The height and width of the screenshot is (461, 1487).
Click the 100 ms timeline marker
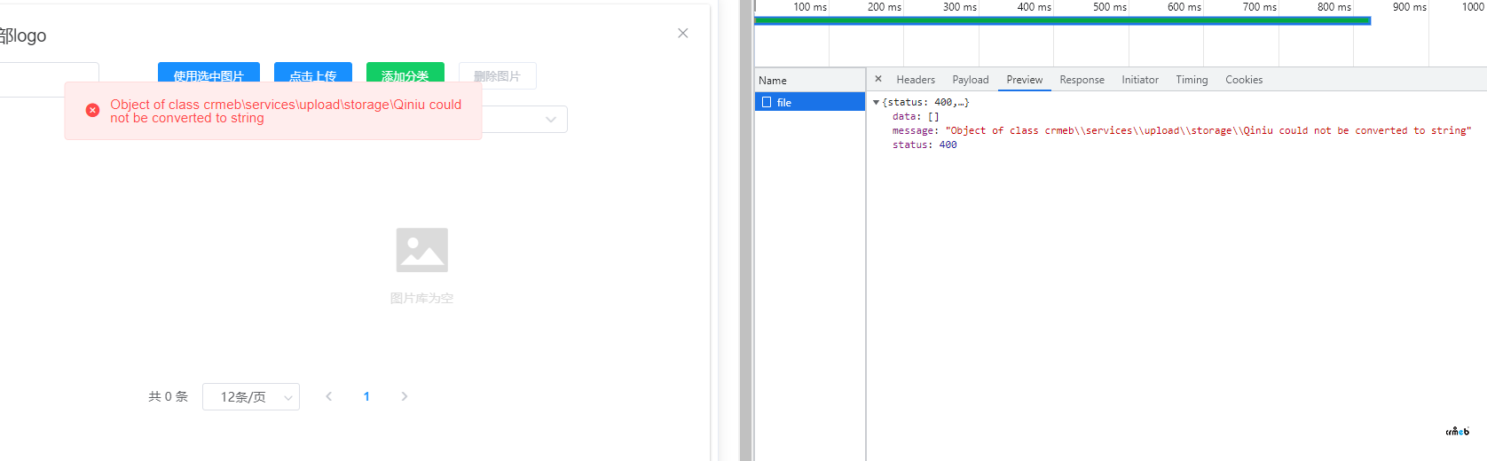pyautogui.click(x=810, y=7)
